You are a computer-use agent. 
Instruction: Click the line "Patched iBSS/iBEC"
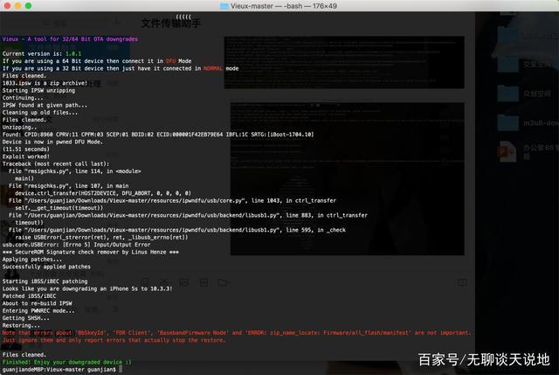pos(29,295)
